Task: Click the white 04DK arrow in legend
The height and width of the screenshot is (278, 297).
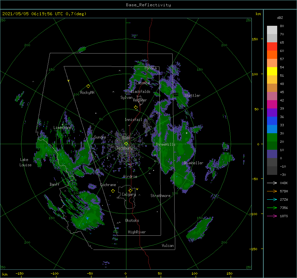Action: pyautogui.click(x=272, y=183)
